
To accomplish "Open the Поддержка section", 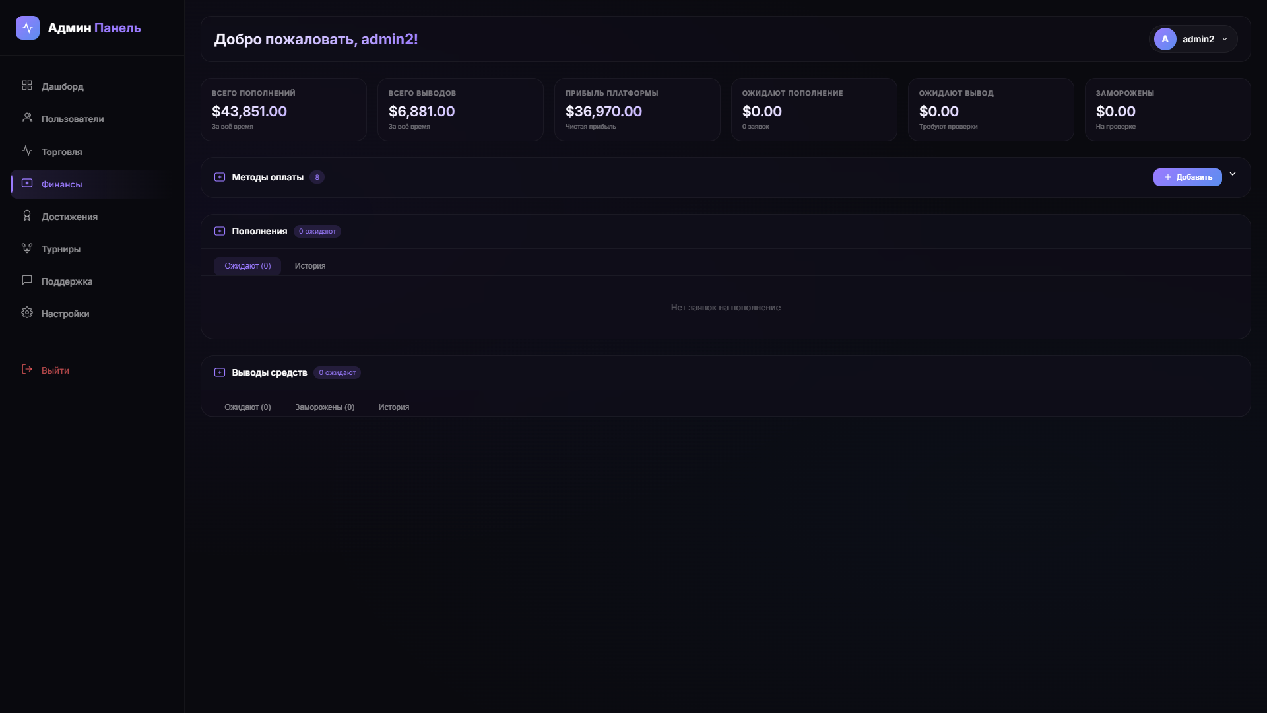I will 92,281.
